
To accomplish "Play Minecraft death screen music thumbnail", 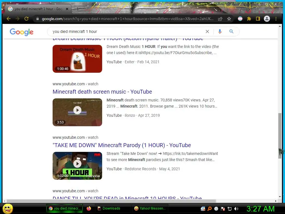I will pos(77,112).
